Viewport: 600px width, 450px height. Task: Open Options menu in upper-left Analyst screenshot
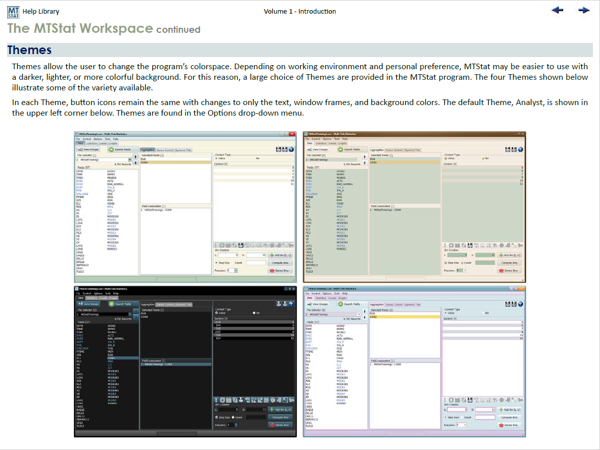tap(98, 138)
